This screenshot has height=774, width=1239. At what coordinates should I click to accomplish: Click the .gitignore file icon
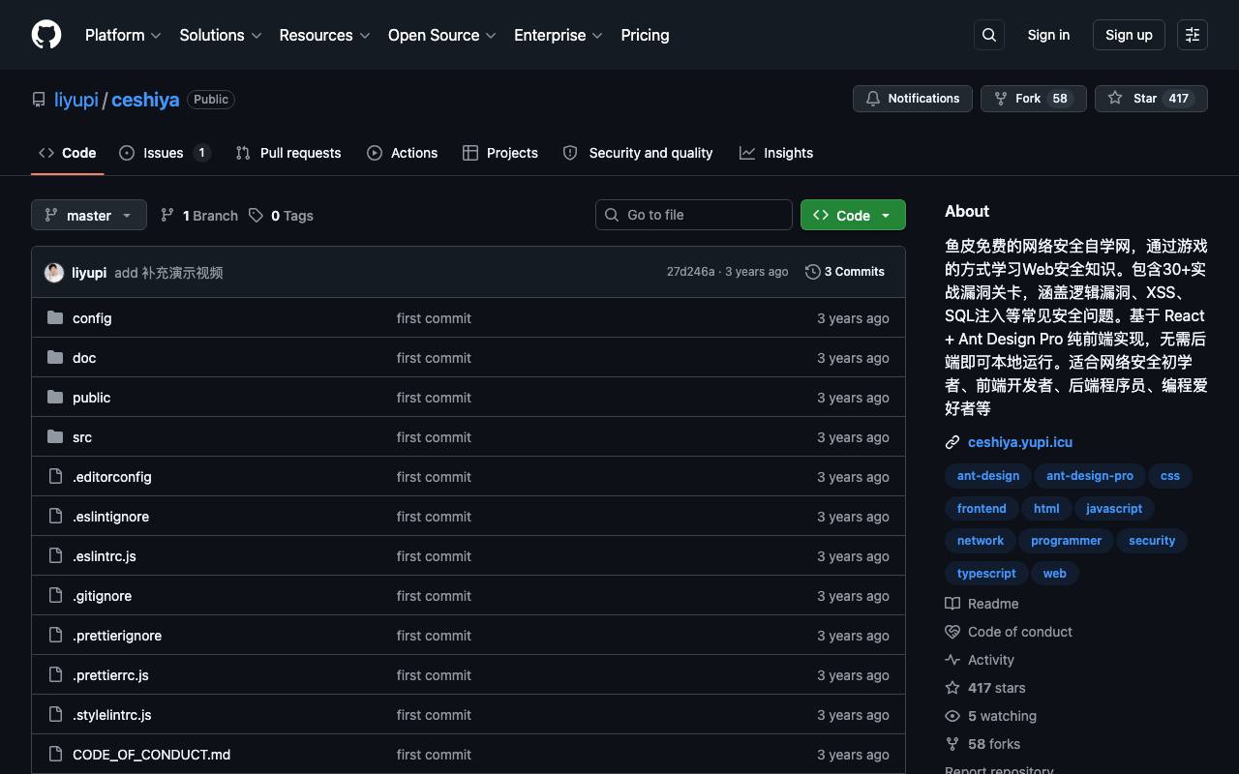(55, 595)
